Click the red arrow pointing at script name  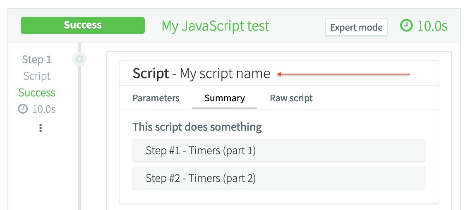click(343, 74)
